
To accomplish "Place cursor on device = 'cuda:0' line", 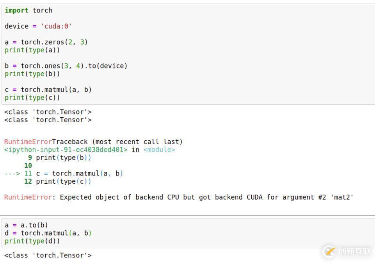I will point(38,26).
